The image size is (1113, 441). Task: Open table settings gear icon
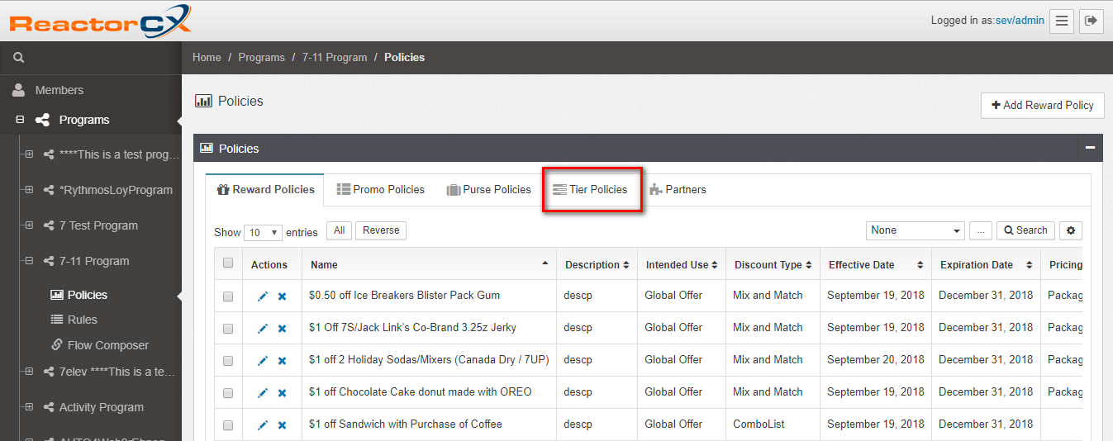tap(1072, 230)
